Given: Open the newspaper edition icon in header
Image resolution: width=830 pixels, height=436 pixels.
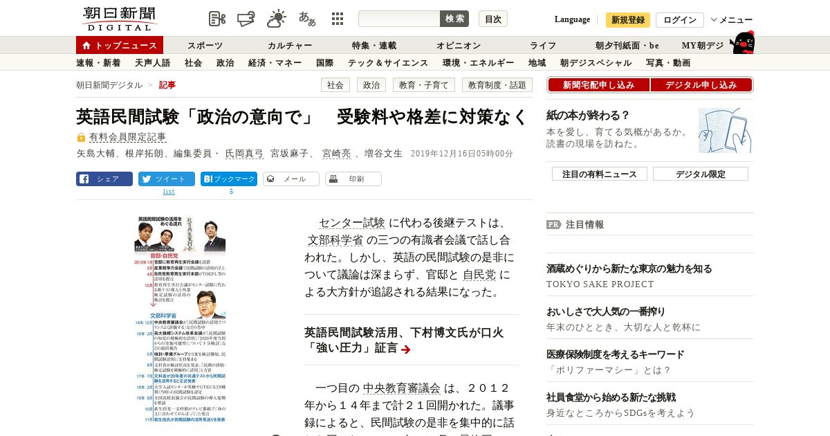Looking at the screenshot, I should [x=217, y=19].
